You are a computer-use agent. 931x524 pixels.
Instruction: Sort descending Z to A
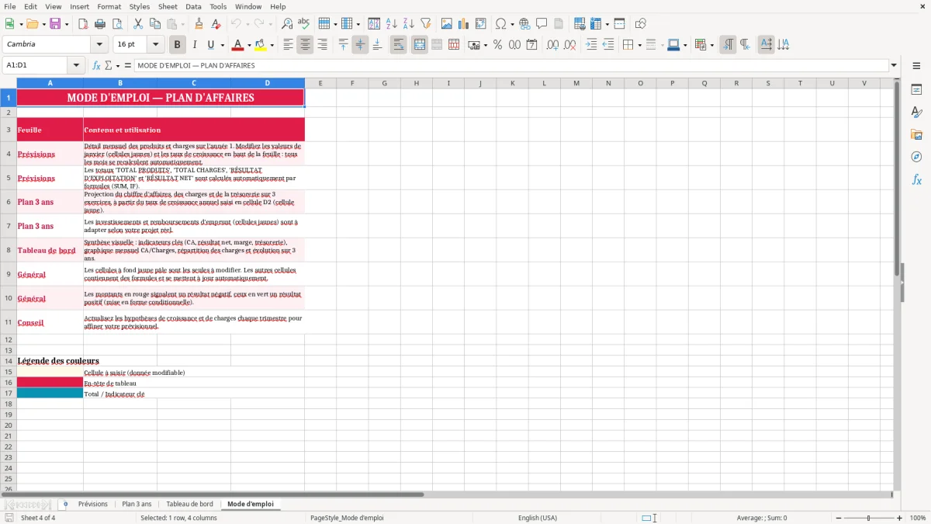408,24
